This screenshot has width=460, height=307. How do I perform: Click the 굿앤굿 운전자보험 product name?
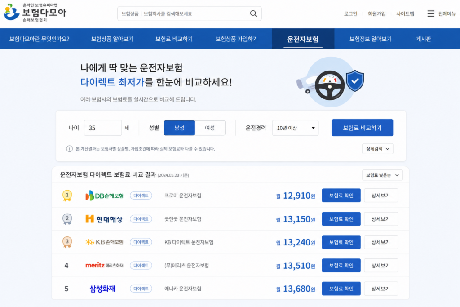click(183, 219)
